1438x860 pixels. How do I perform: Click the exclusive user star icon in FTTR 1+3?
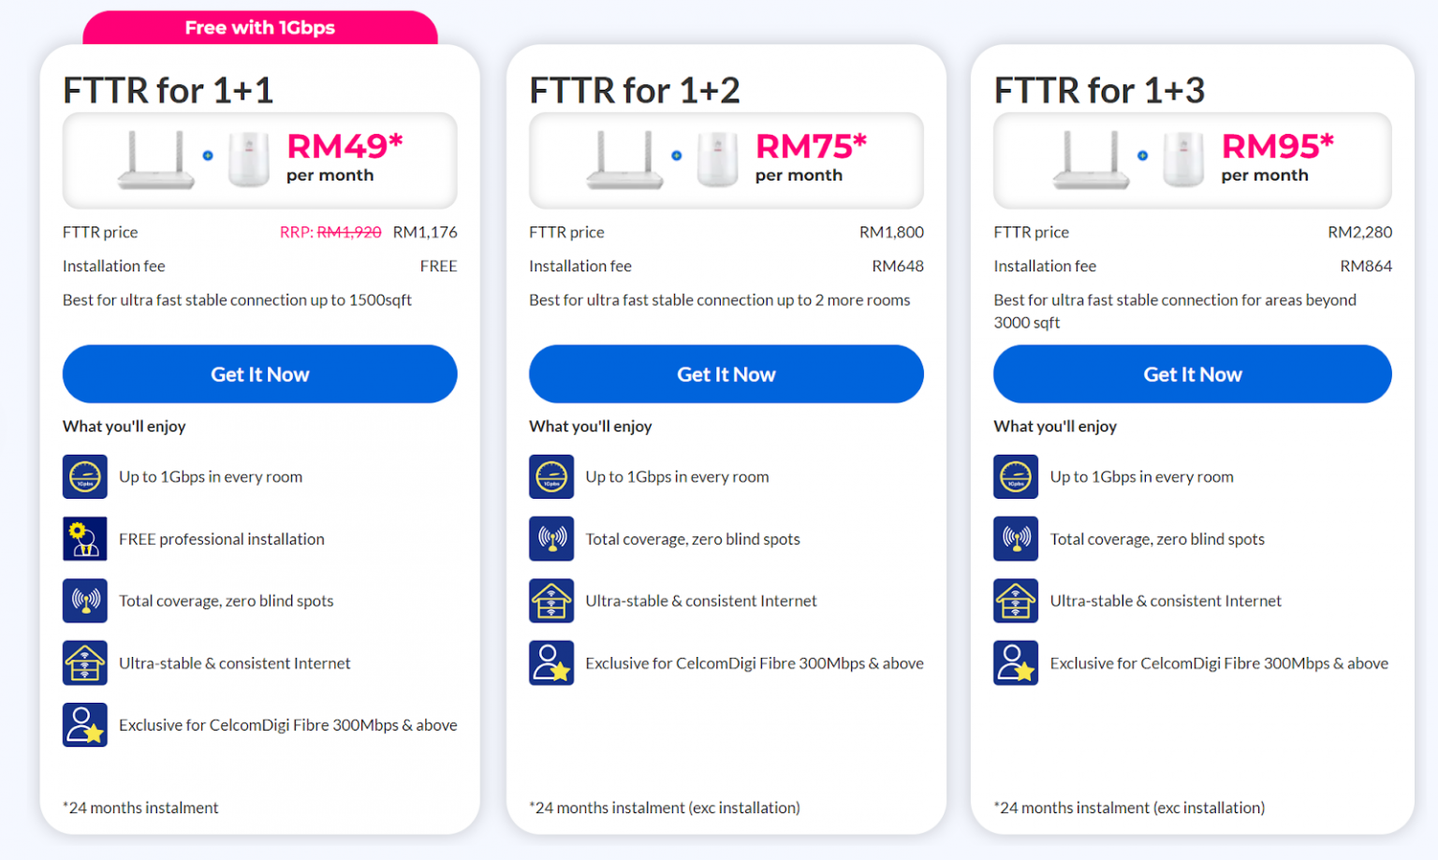1016,663
